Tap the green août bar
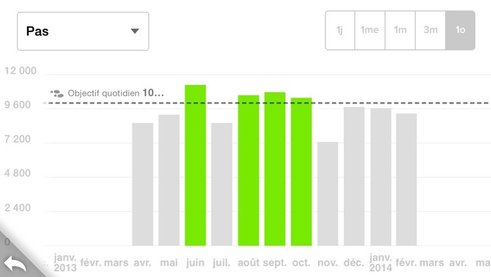The height and width of the screenshot is (277, 491). tap(248, 170)
